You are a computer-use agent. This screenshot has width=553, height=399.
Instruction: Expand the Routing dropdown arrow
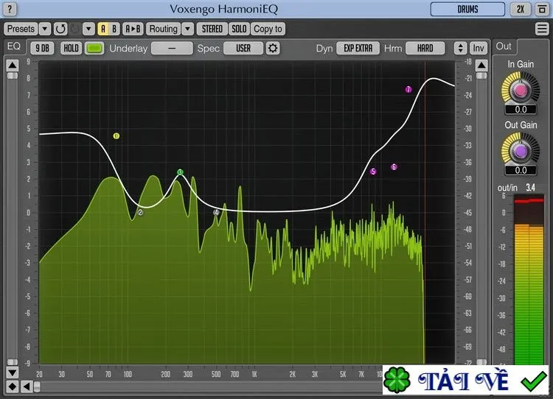(x=187, y=29)
